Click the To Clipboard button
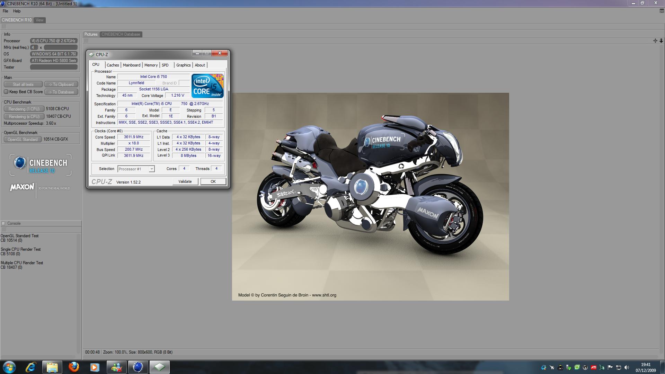The width and height of the screenshot is (665, 374). [x=61, y=84]
